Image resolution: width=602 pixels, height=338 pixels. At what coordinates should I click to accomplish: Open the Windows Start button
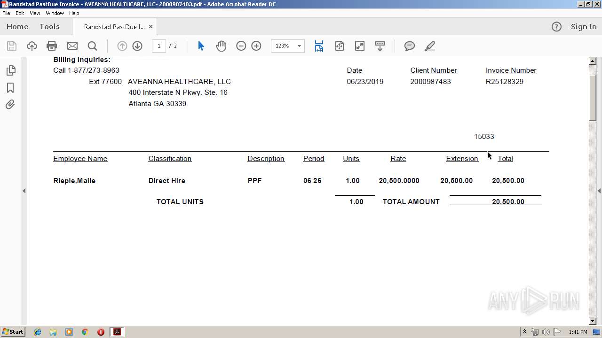click(x=13, y=332)
